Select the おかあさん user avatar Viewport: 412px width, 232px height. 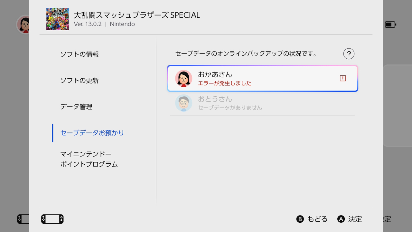tap(184, 78)
